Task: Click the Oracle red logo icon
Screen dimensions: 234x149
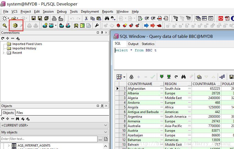Action: (x=221, y=18)
